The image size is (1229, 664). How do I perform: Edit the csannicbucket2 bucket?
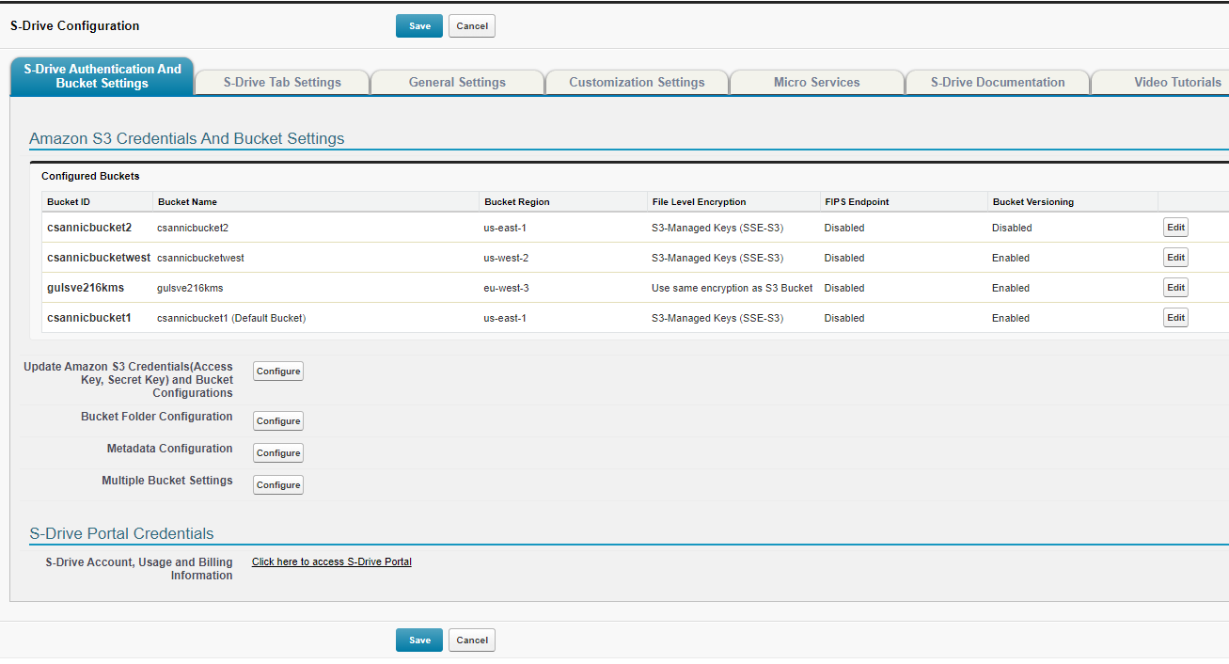pyautogui.click(x=1175, y=228)
